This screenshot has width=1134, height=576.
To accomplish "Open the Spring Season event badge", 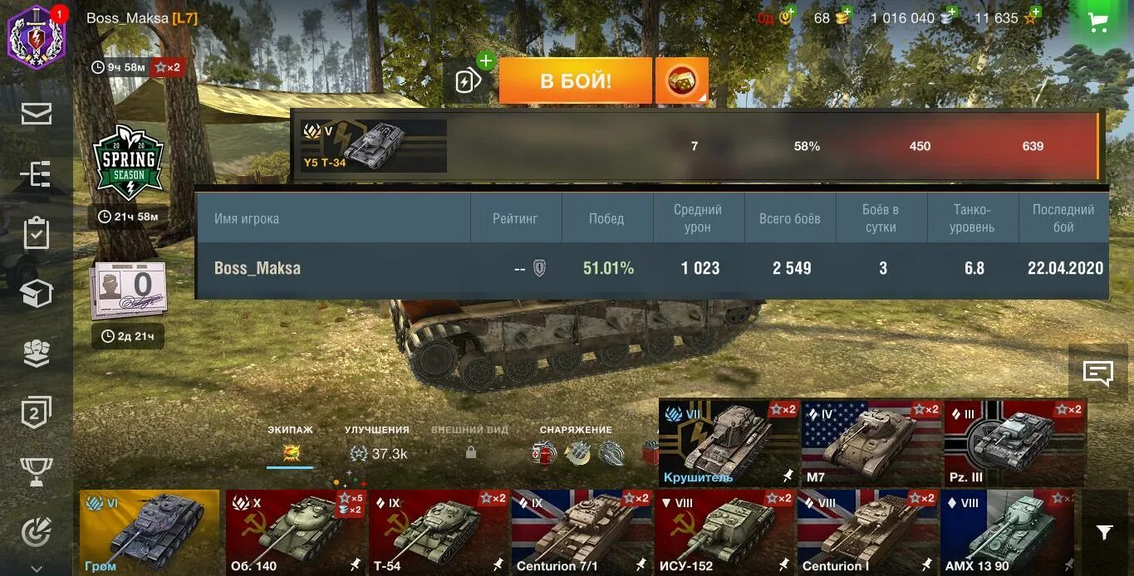I will (128, 163).
